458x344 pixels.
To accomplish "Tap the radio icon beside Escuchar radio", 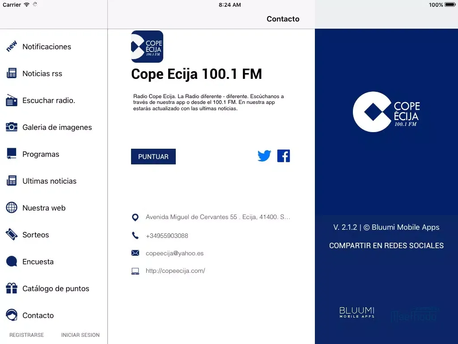I will (x=11, y=100).
